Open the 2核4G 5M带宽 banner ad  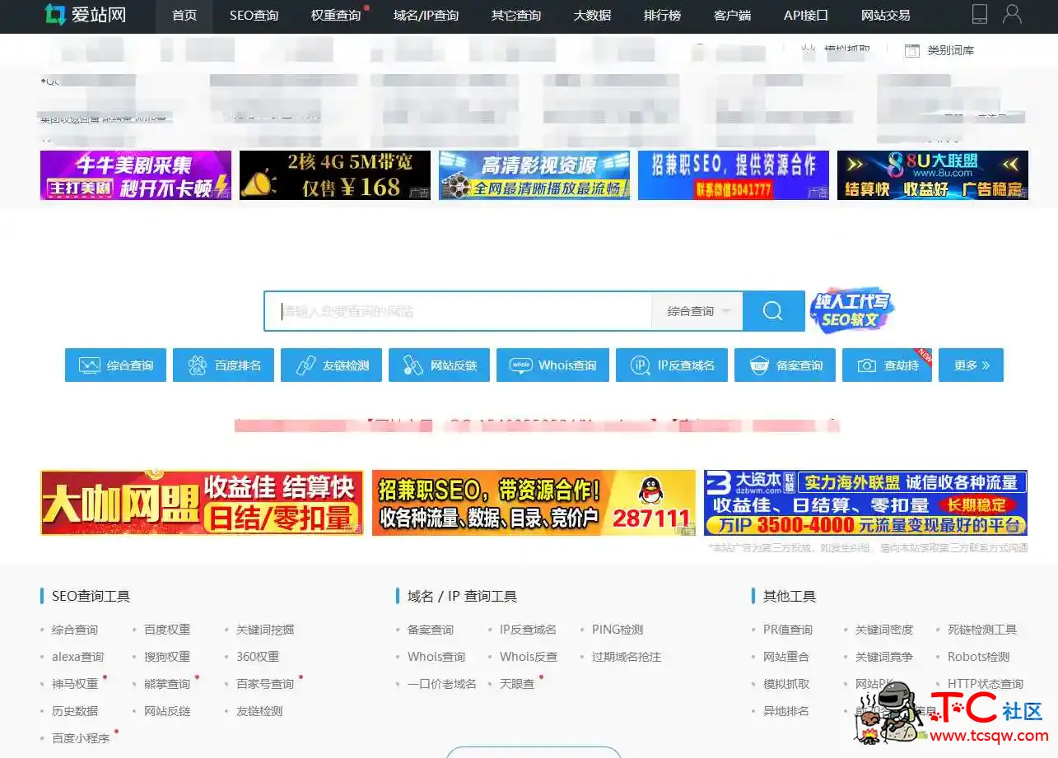pos(335,175)
